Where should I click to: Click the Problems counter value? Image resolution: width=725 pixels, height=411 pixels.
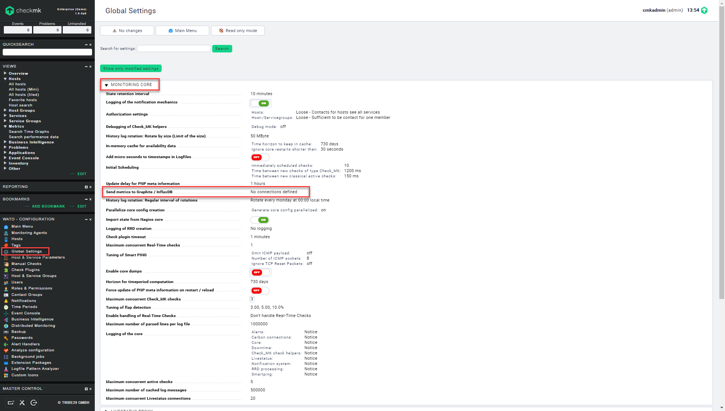click(47, 30)
